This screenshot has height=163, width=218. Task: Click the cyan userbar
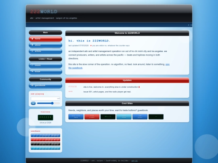point(46,148)
